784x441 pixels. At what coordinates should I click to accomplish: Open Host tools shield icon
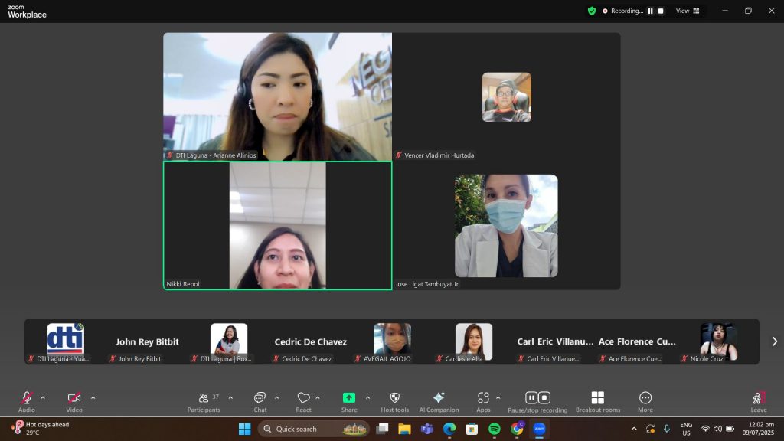tap(394, 401)
